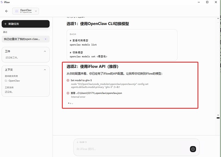The image size is (221, 157).
Task: Close the iFlow window
Action: coord(216,2)
